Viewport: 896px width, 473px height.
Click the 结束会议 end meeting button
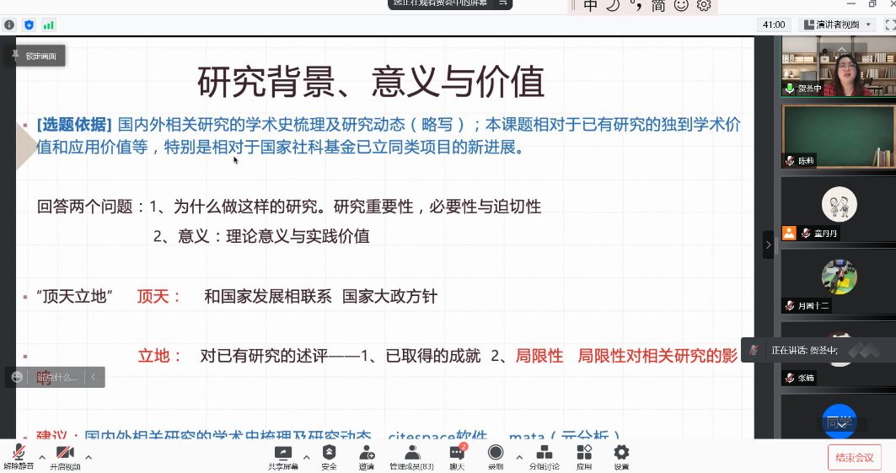click(x=854, y=458)
